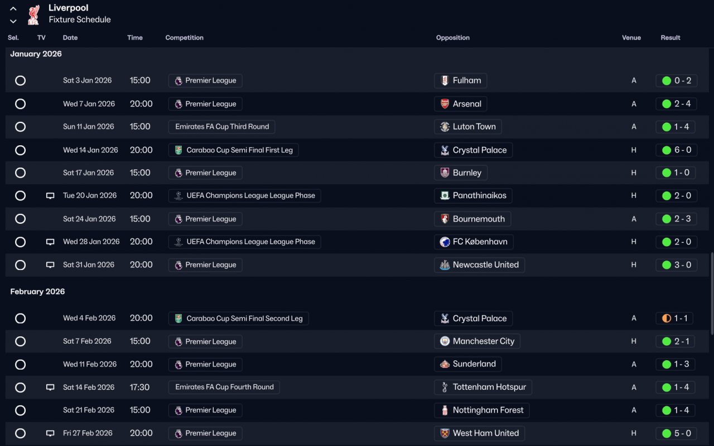
Task: Sort fixtures by the Venue column header
Action: pos(631,38)
